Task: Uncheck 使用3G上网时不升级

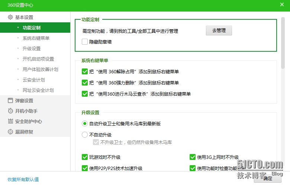Action: [x=193, y=157]
